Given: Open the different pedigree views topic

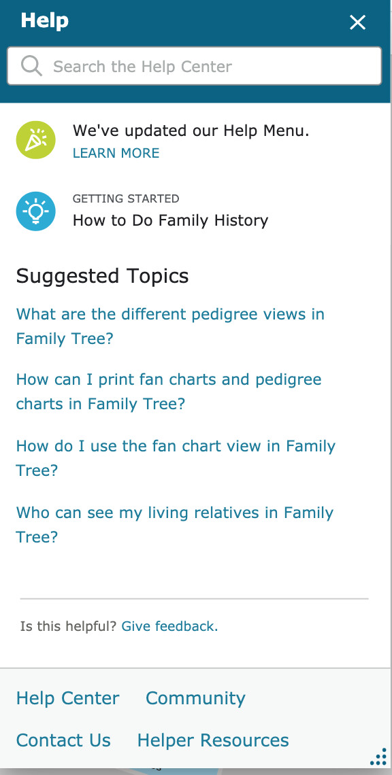Looking at the screenshot, I should point(170,326).
